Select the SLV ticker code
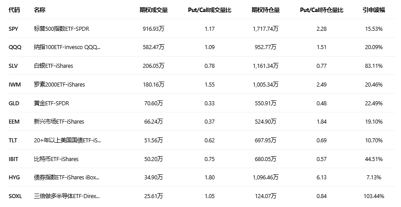 pos(14,66)
